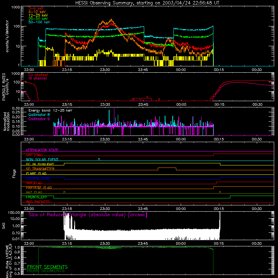The image size is (278, 278).
Task: Click the '100.00' value on the SAS axis
Action: (14, 212)
